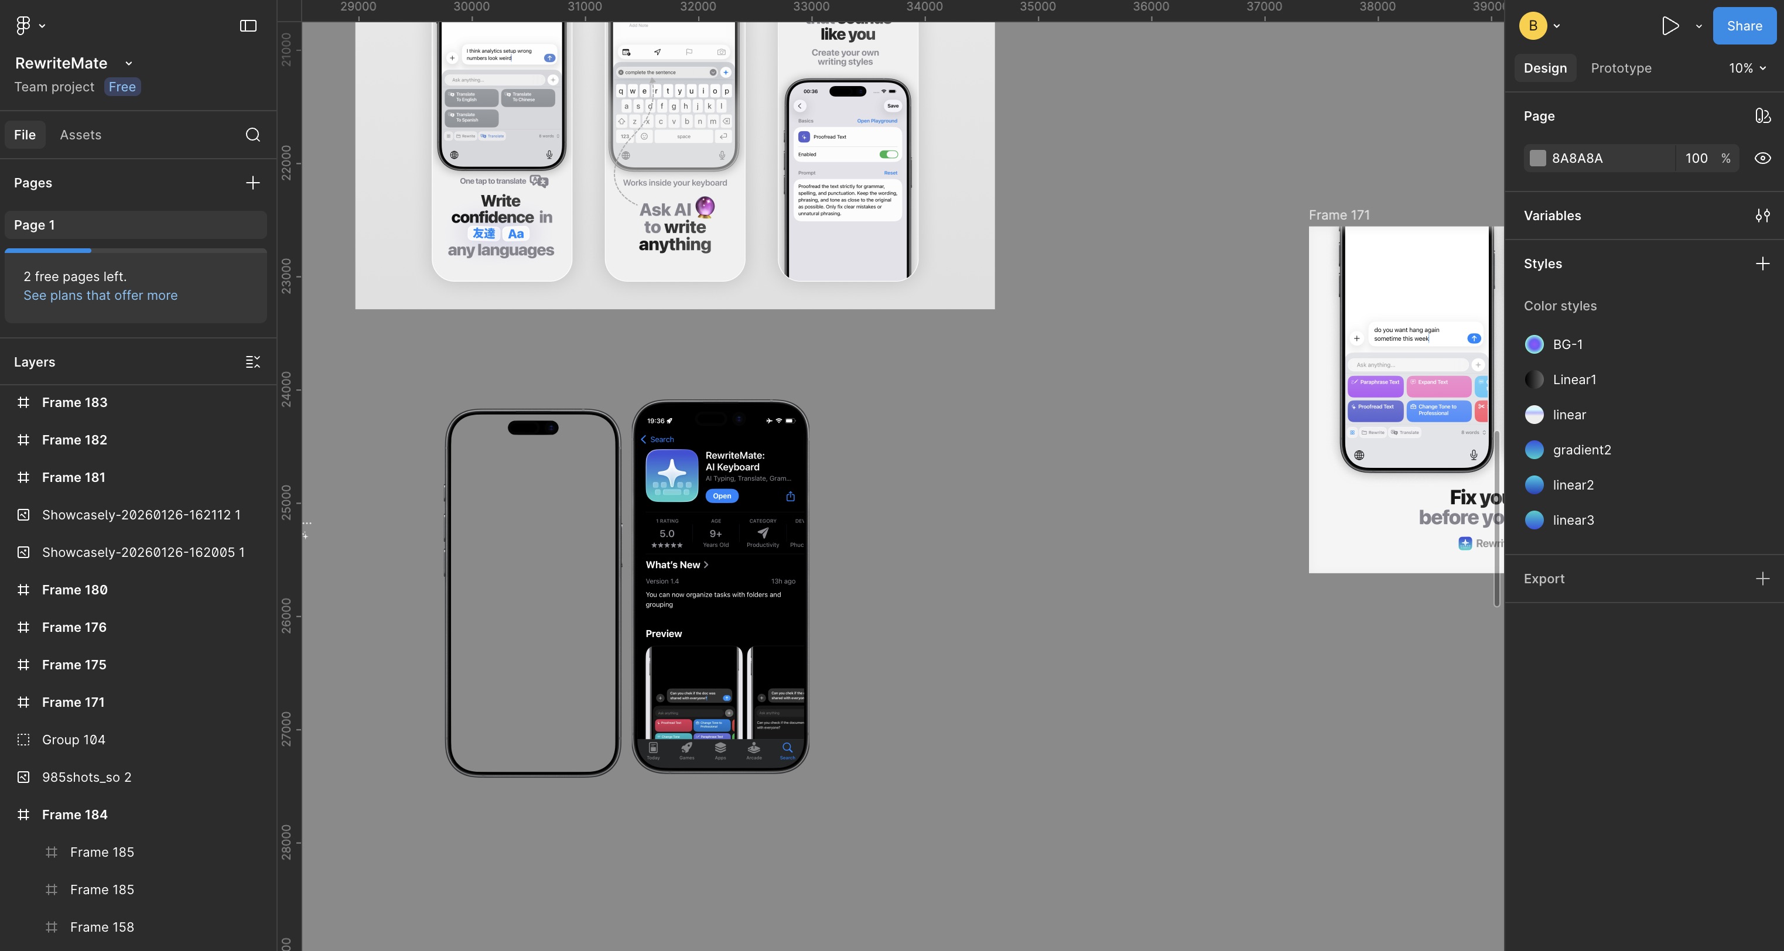1784x951 pixels.
Task: Toggle the sidebar panel layout icon
Action: pyautogui.click(x=248, y=26)
